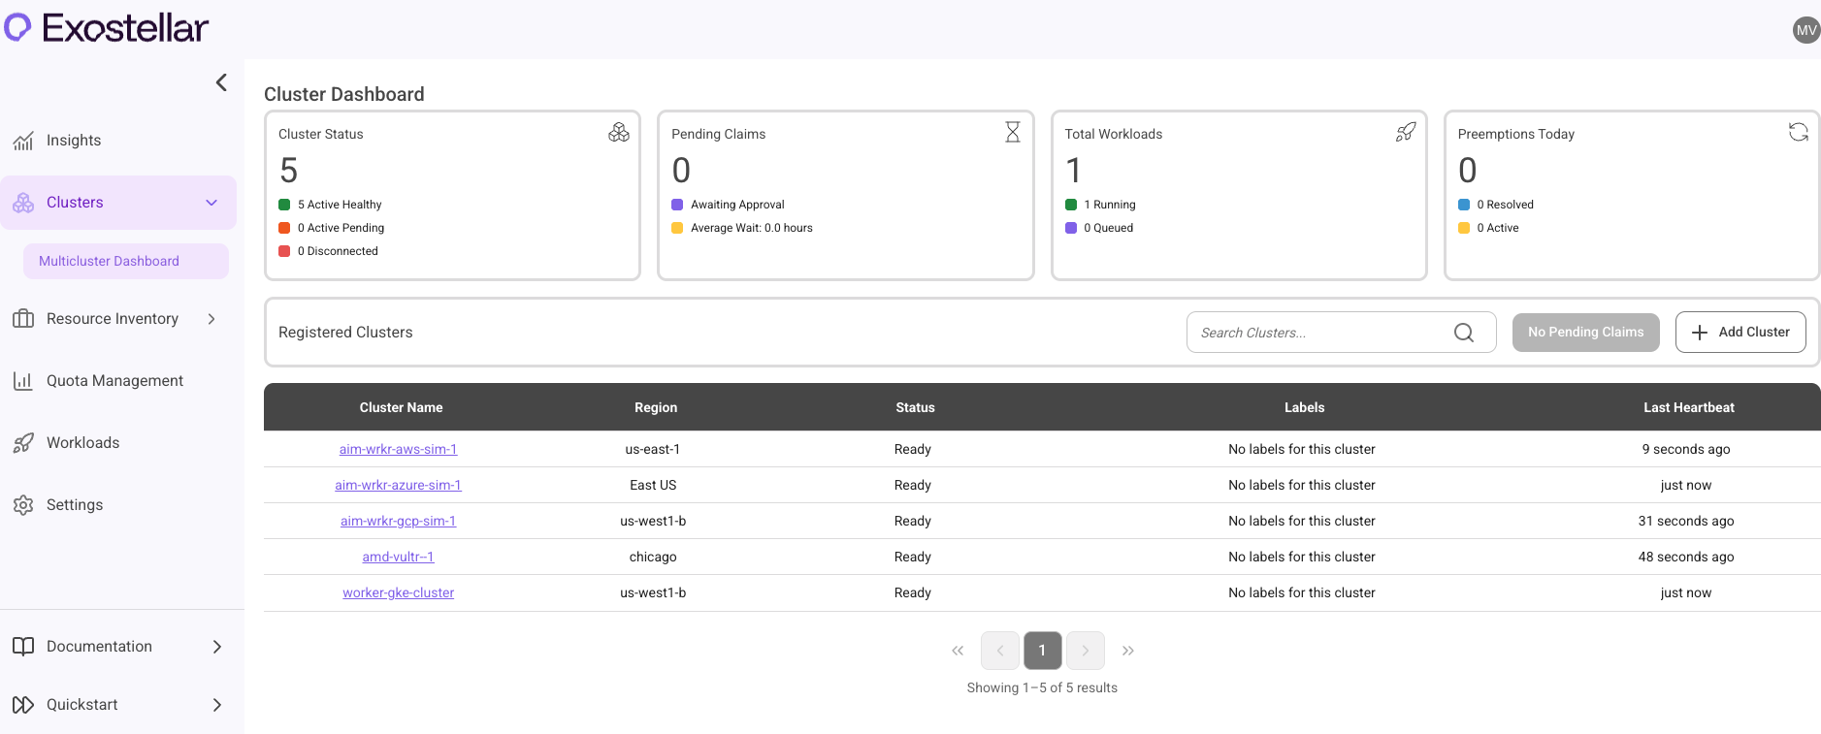Image resolution: width=1821 pixels, height=734 pixels.
Task: Click '0 Resolved' in Preemptions Today
Action: click(1505, 205)
